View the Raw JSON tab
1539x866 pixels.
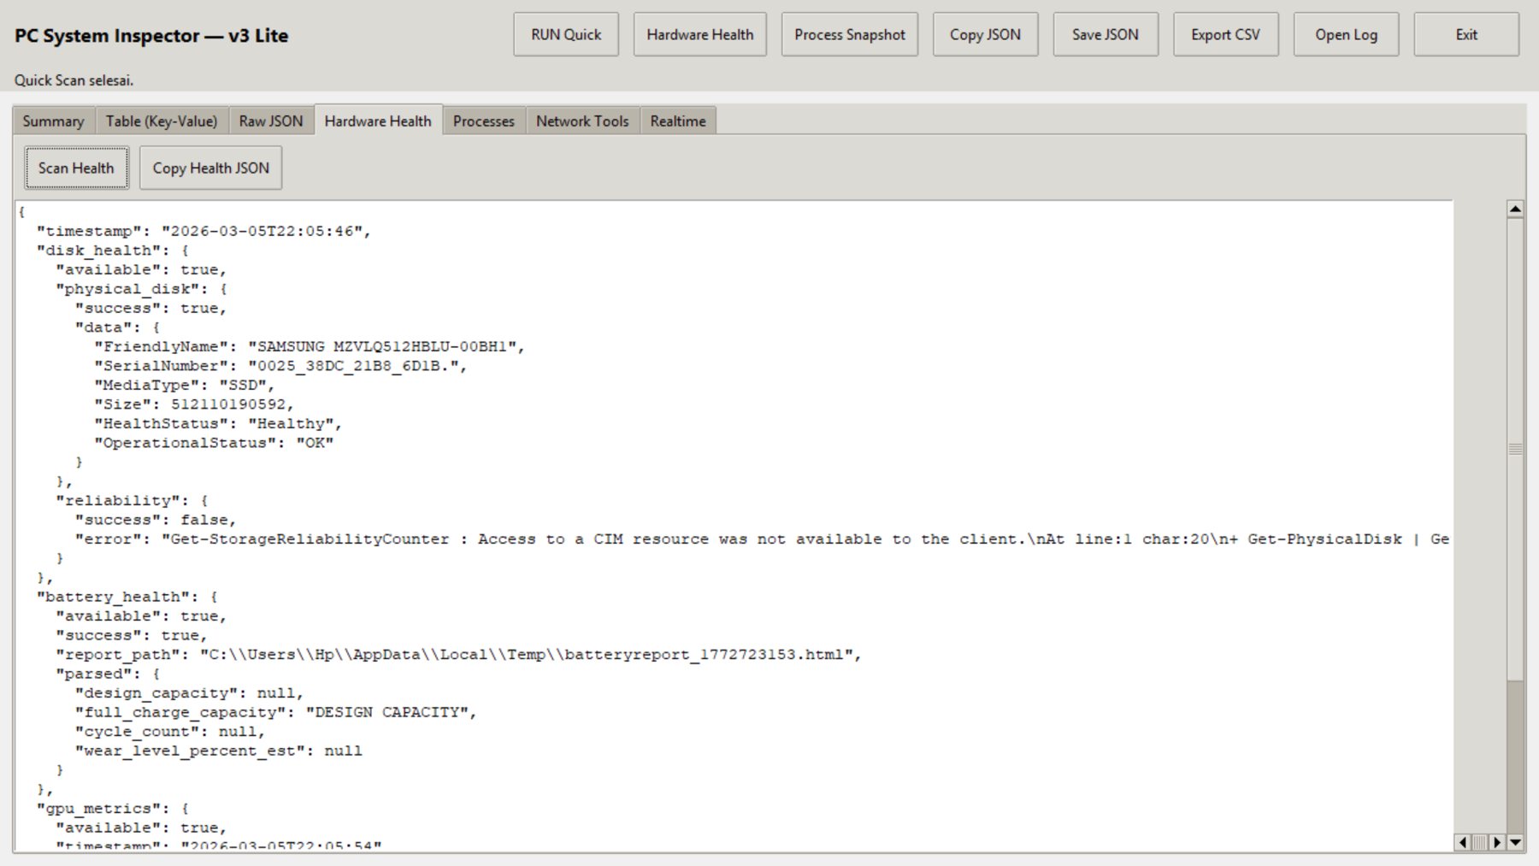[x=270, y=121]
